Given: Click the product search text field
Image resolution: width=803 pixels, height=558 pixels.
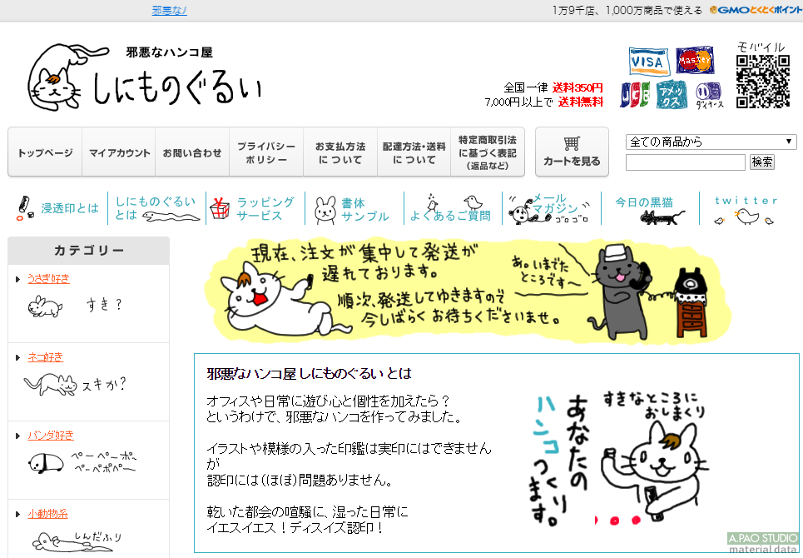Looking at the screenshot, I should tap(685, 162).
